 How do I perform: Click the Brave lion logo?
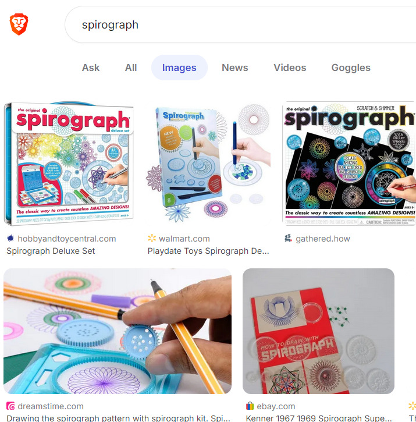coord(19,24)
